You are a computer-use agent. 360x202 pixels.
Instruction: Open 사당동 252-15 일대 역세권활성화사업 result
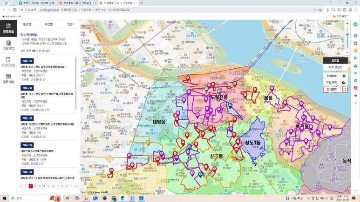[x=48, y=178]
